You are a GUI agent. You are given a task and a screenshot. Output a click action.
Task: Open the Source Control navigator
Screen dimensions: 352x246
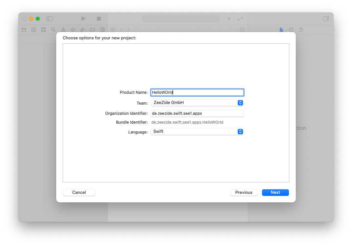(34, 30)
